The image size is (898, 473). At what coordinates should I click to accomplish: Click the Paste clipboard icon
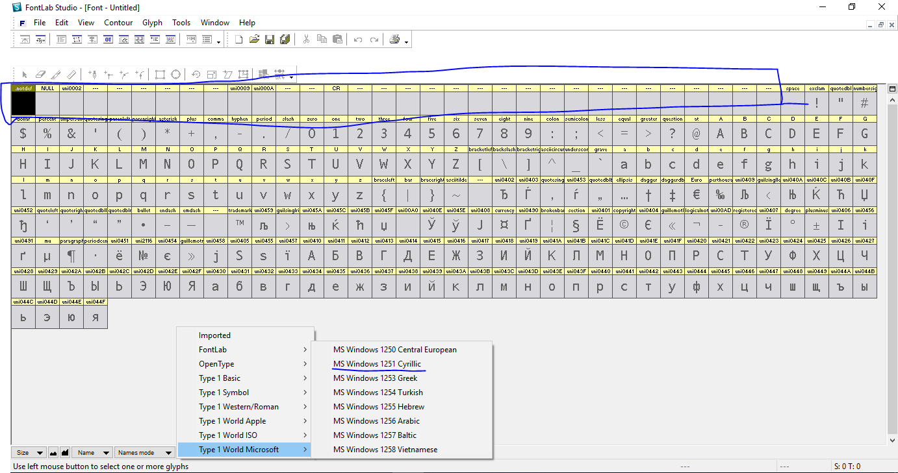coord(337,40)
